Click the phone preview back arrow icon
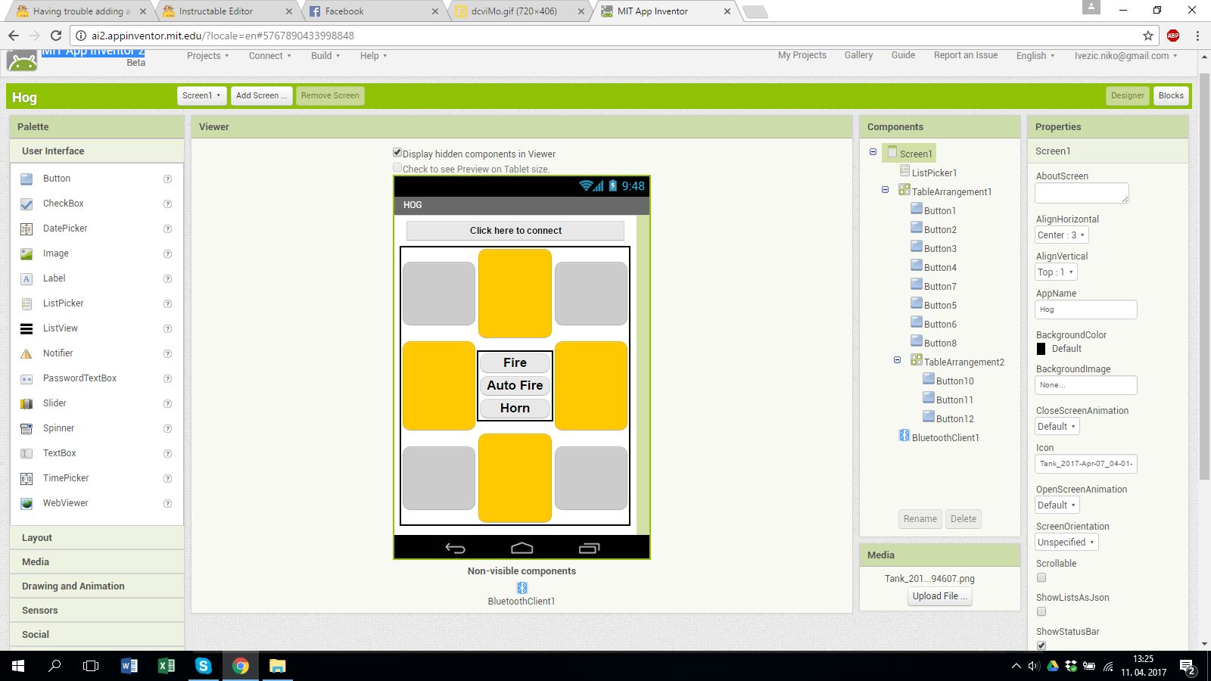 pyautogui.click(x=455, y=548)
